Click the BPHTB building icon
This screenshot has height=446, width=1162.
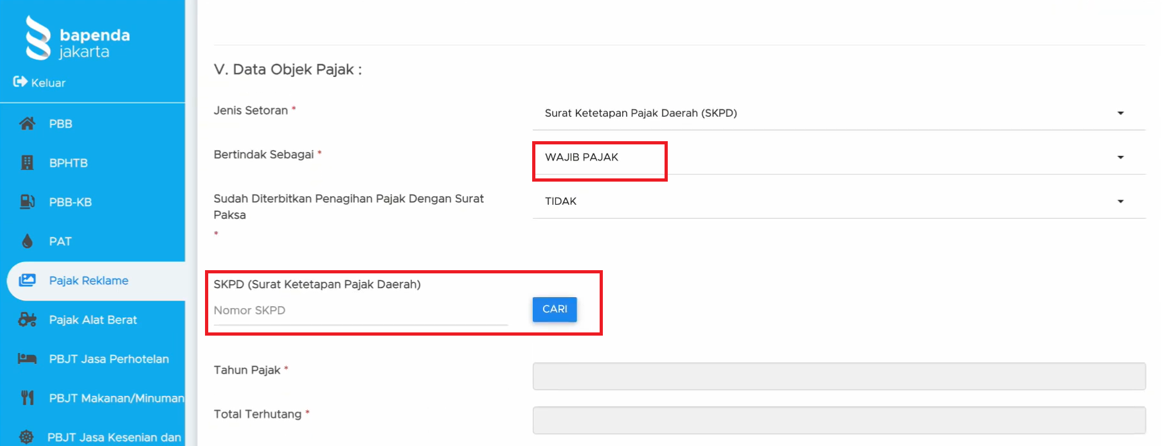[x=27, y=163]
